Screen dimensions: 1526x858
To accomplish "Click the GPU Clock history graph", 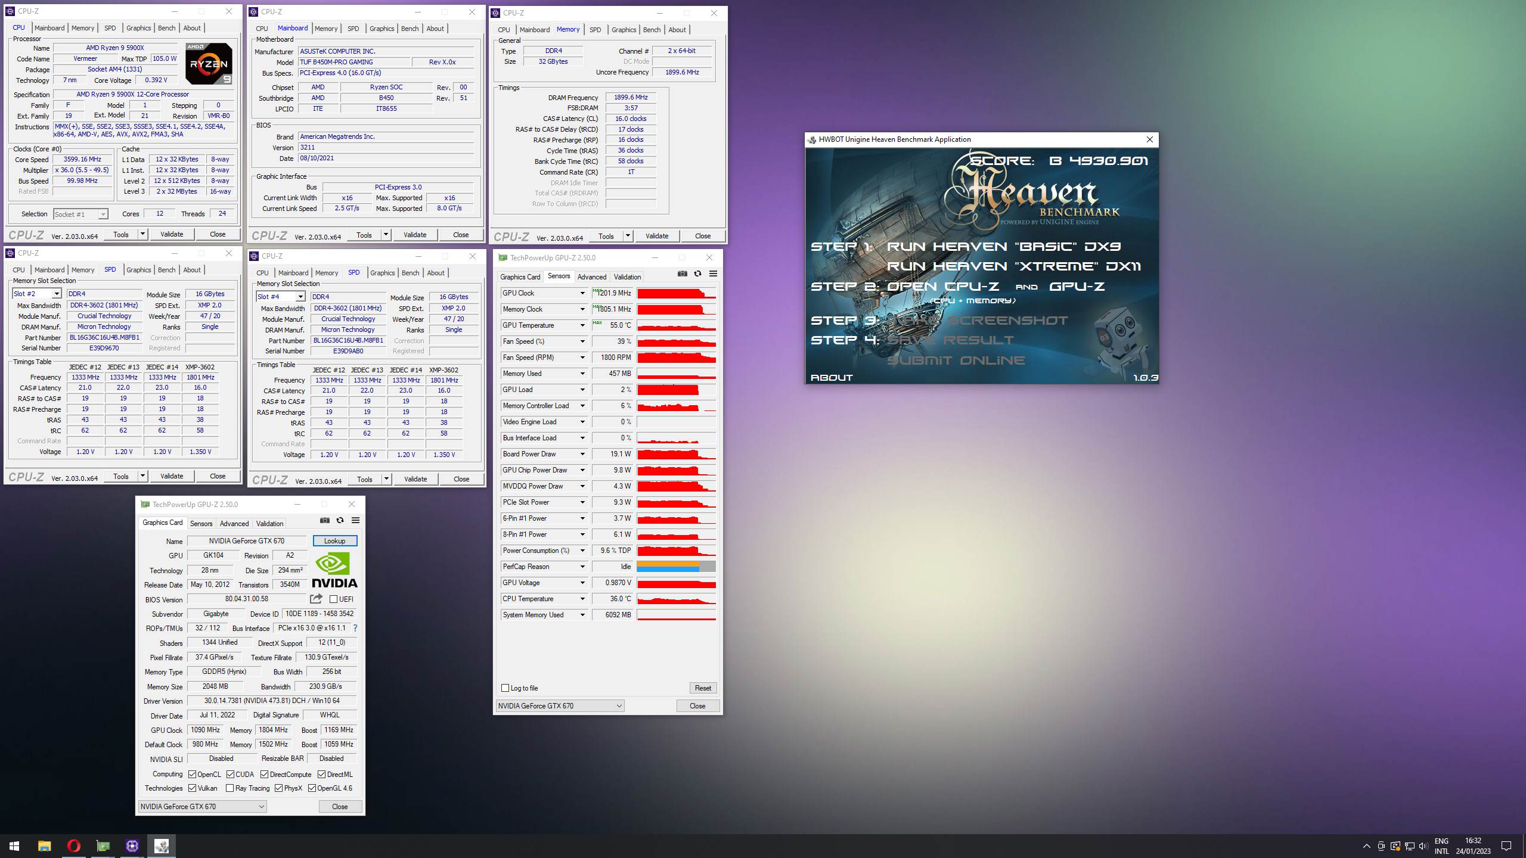I will (x=677, y=293).
